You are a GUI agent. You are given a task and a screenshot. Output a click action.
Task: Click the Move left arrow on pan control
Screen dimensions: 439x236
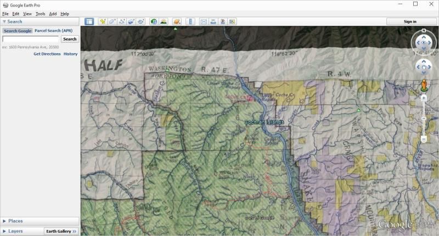point(418,67)
